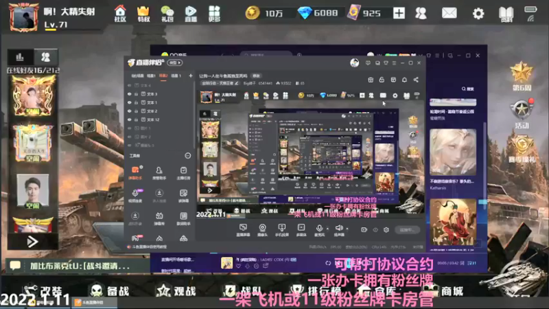Viewport: 549px width, 309px height.
Task: Open the settings gear in main game bar
Action: click(x=478, y=14)
